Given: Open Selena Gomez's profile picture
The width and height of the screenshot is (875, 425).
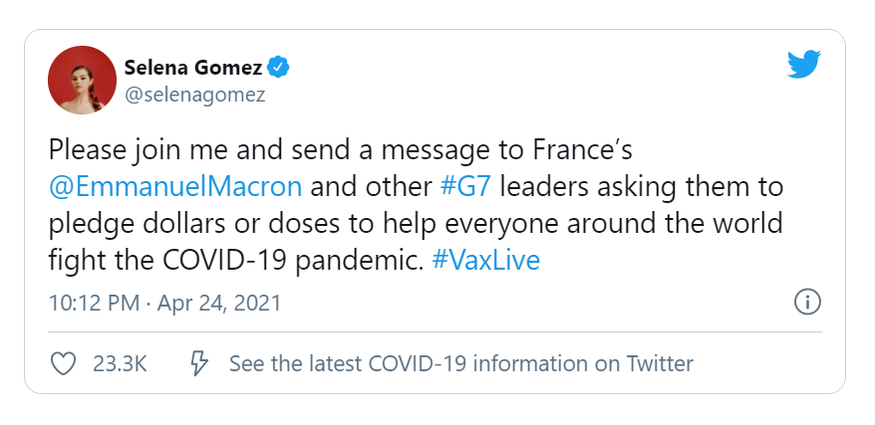Looking at the screenshot, I should pyautogui.click(x=83, y=80).
